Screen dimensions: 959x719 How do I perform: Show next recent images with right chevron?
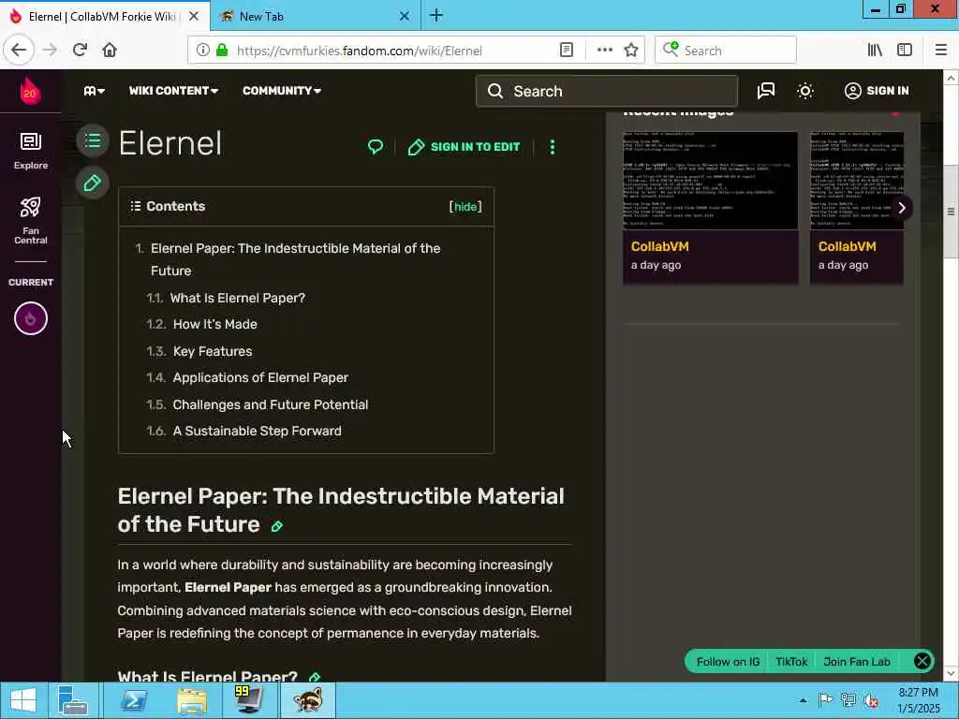point(902,208)
